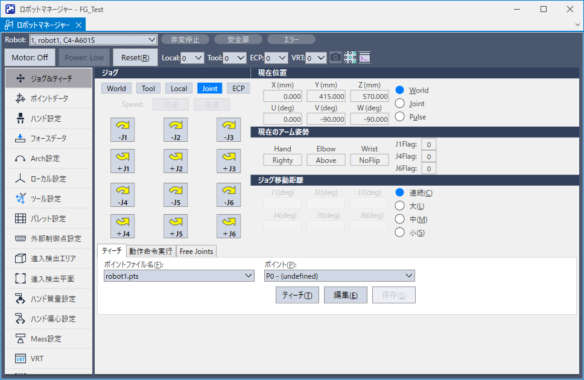Open the ツール設定 panel
Viewport: 584px width, 380px height.
(x=48, y=198)
